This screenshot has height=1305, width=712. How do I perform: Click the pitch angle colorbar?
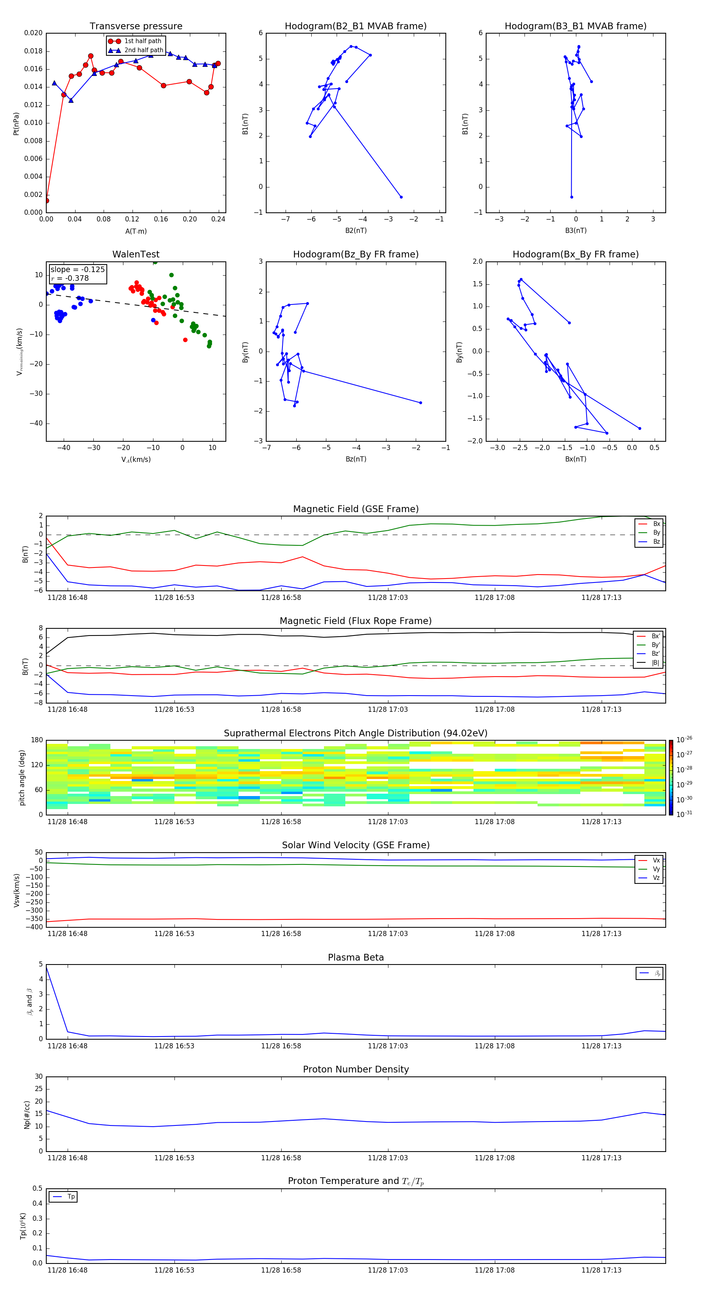tap(671, 777)
